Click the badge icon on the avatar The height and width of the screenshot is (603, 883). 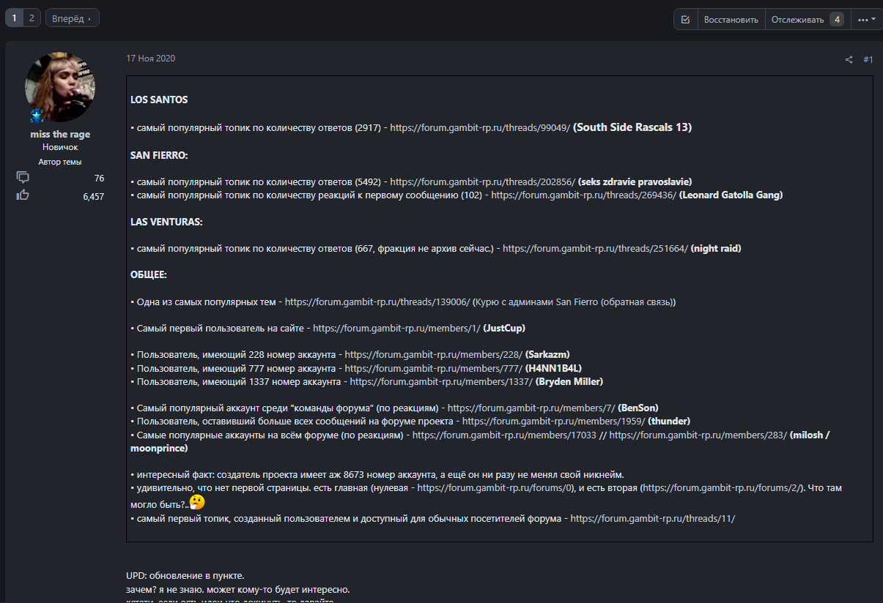37,116
